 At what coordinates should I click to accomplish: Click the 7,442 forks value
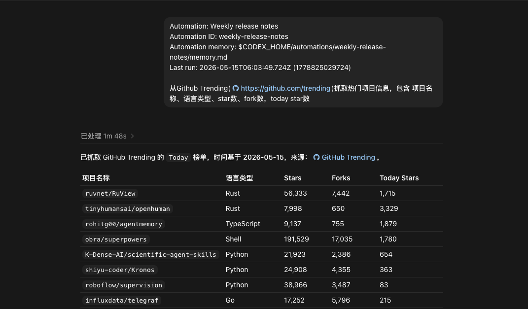(x=341, y=193)
